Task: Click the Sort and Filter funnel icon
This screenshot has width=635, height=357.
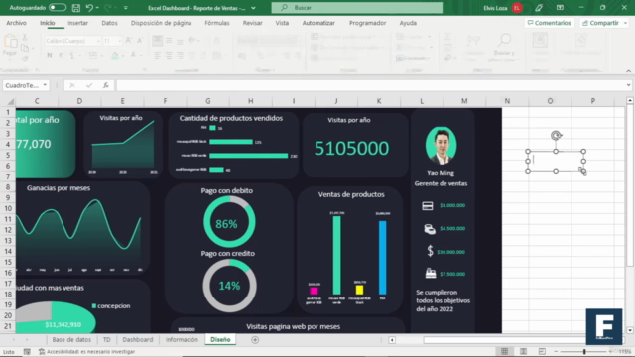Action: click(473, 41)
